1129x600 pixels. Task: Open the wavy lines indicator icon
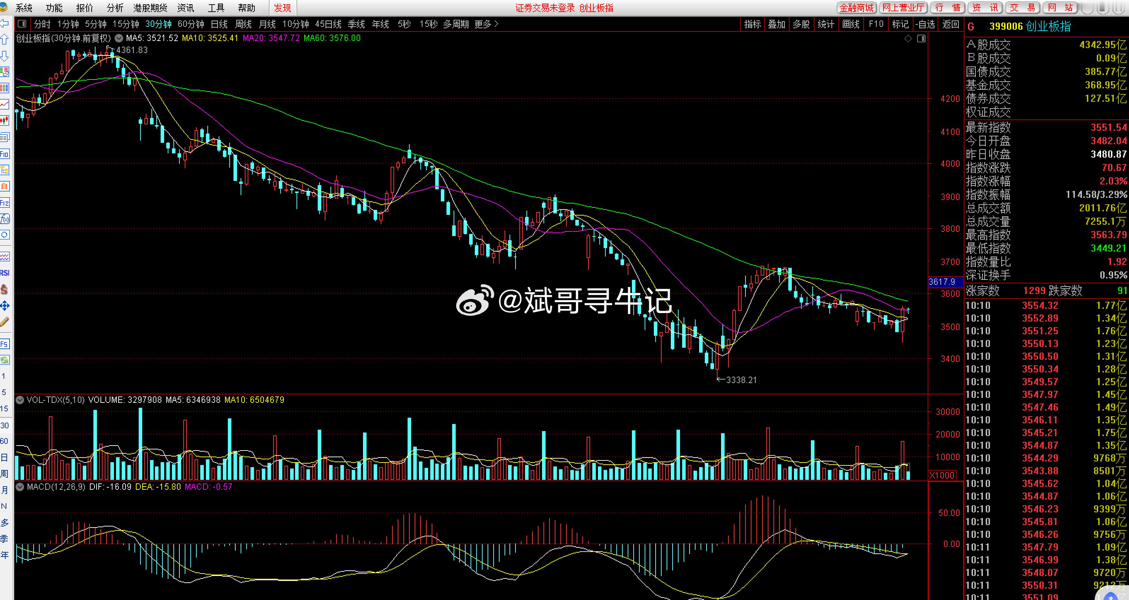point(4,257)
